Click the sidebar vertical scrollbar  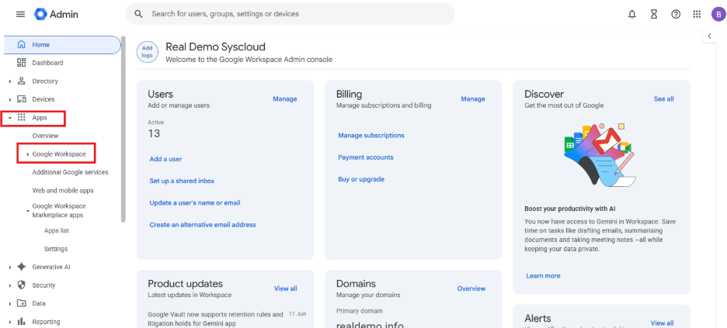123,129
